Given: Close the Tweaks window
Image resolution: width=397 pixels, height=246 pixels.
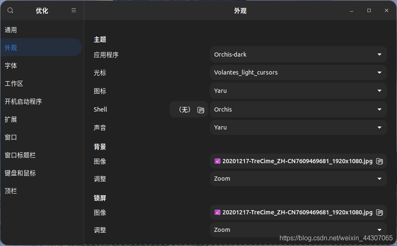Looking at the screenshot, I should click(386, 10).
